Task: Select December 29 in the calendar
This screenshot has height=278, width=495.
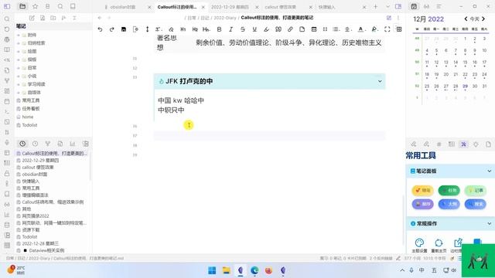Action: pos(465,86)
